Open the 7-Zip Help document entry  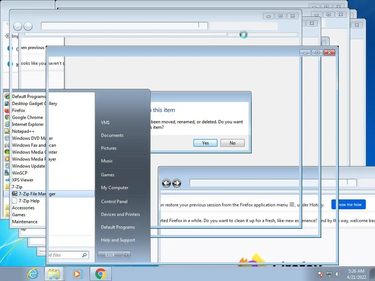(29, 201)
